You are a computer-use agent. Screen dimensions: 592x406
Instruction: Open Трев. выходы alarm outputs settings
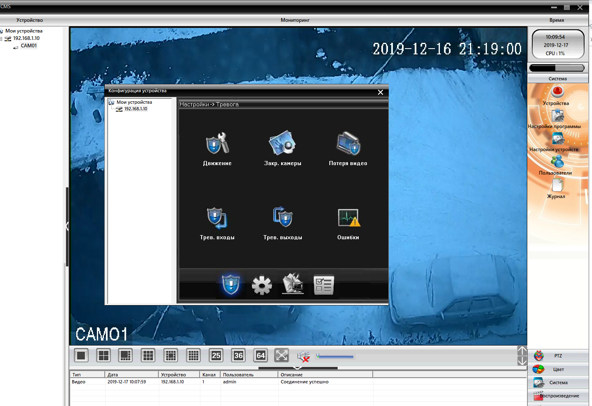[282, 218]
